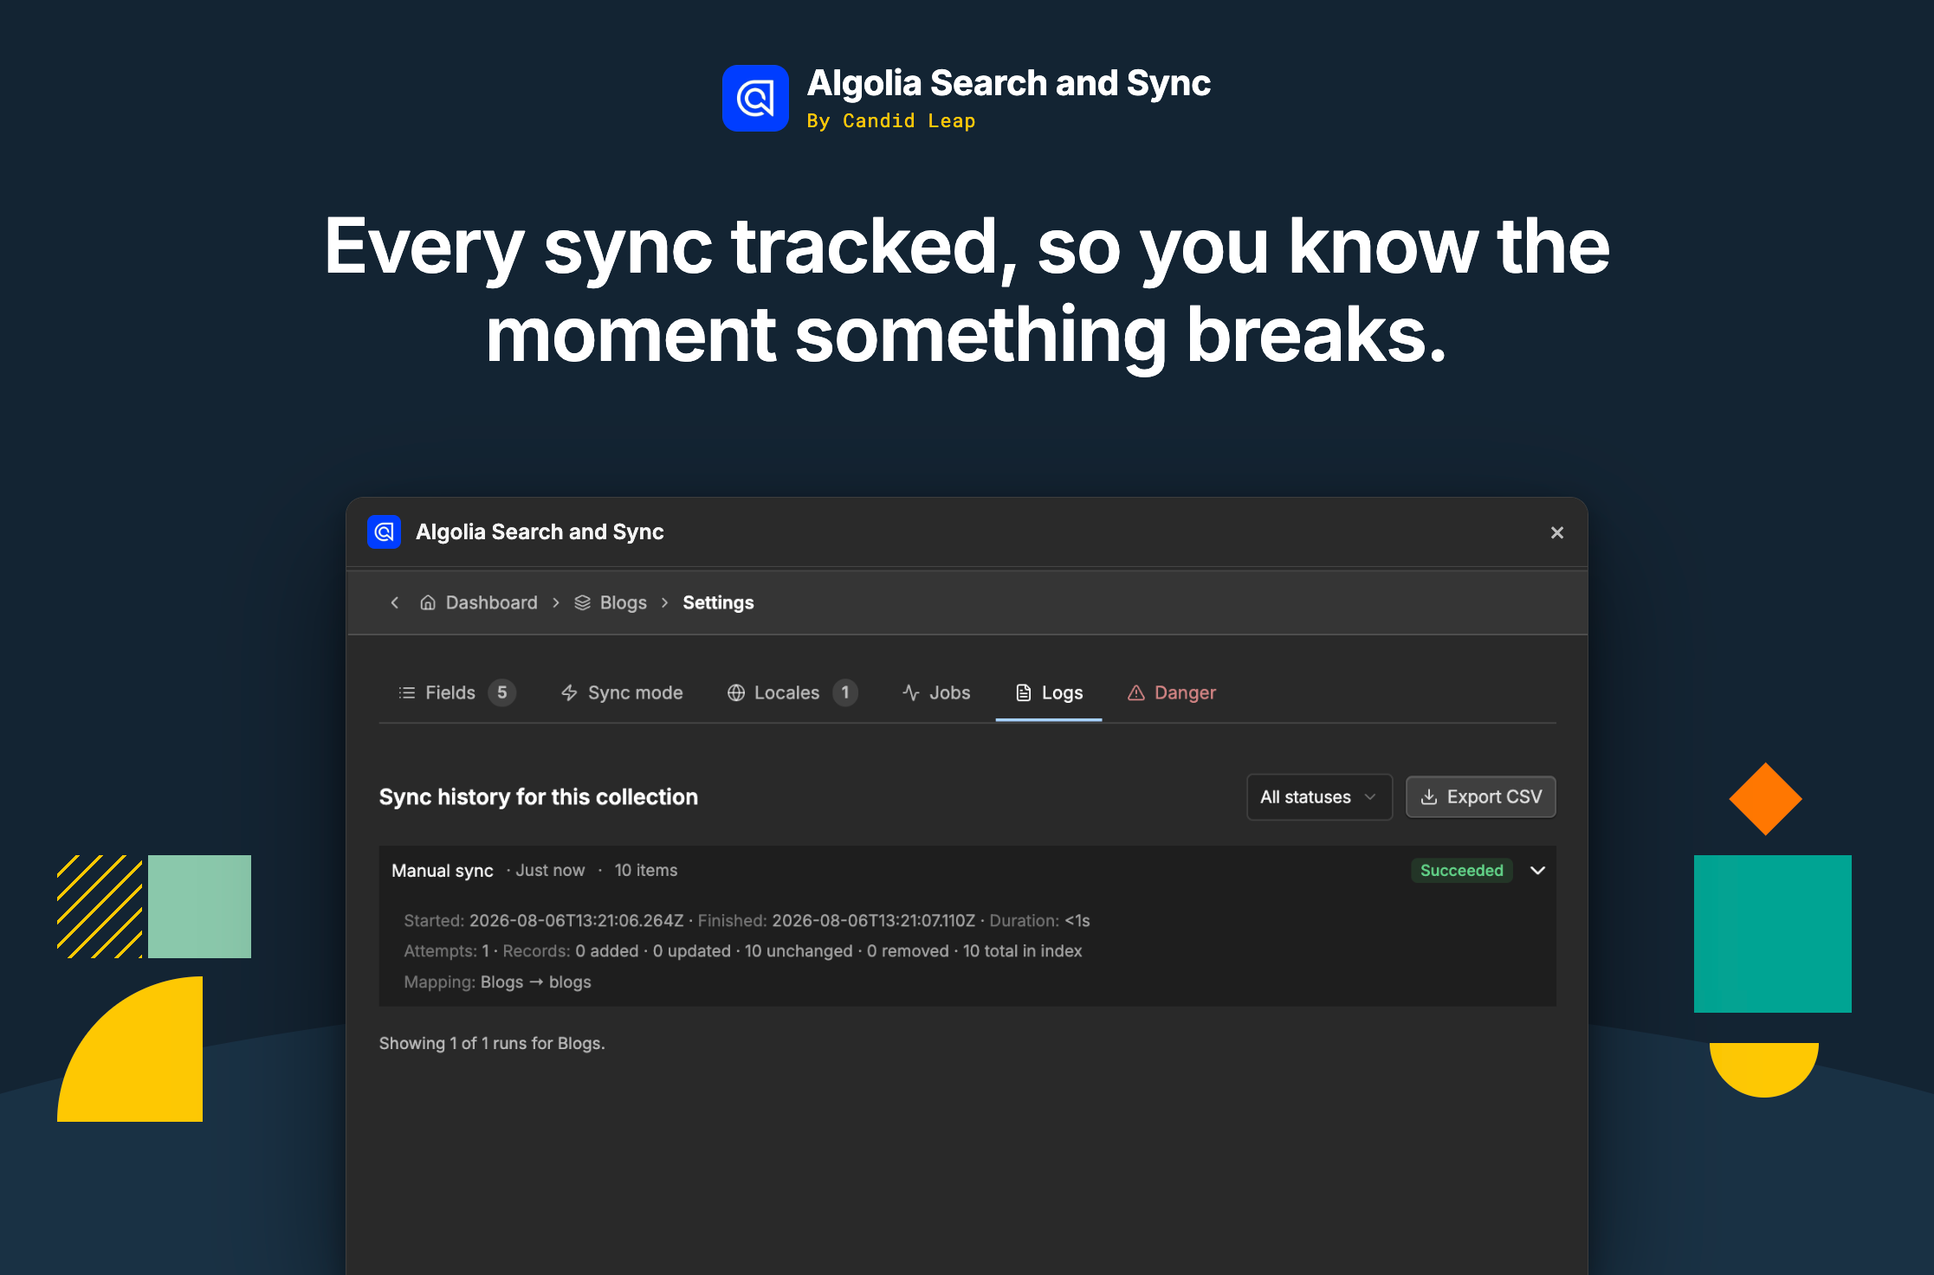Screen dimensions: 1934x1275
Task: Close the Algolia Search and Sync panel
Action: click(x=1557, y=532)
